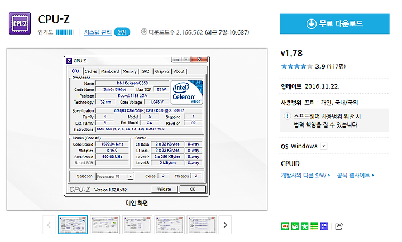
Task: Open the OS Windows dropdown arrow
Action: [324, 146]
